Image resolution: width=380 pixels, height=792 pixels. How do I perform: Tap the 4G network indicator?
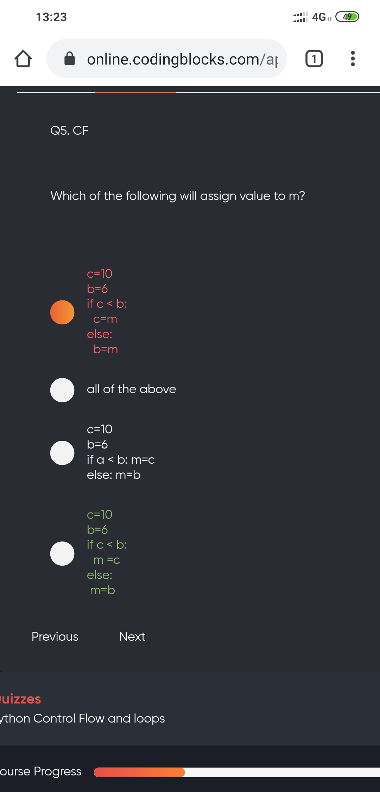tap(319, 17)
